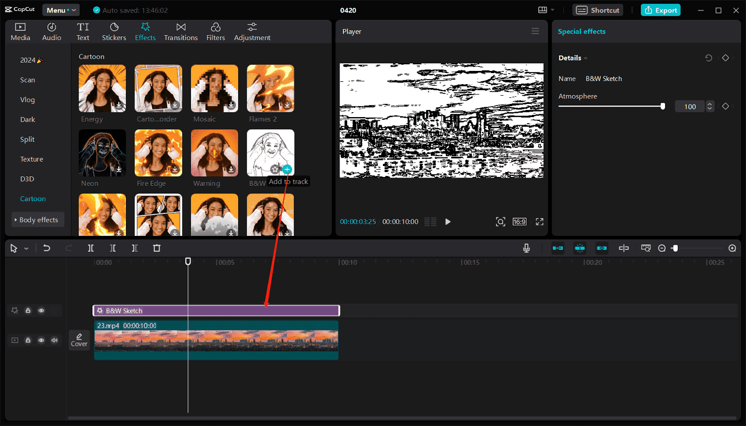The width and height of the screenshot is (746, 426).
Task: Enter fullscreen player view
Action: [x=540, y=222]
